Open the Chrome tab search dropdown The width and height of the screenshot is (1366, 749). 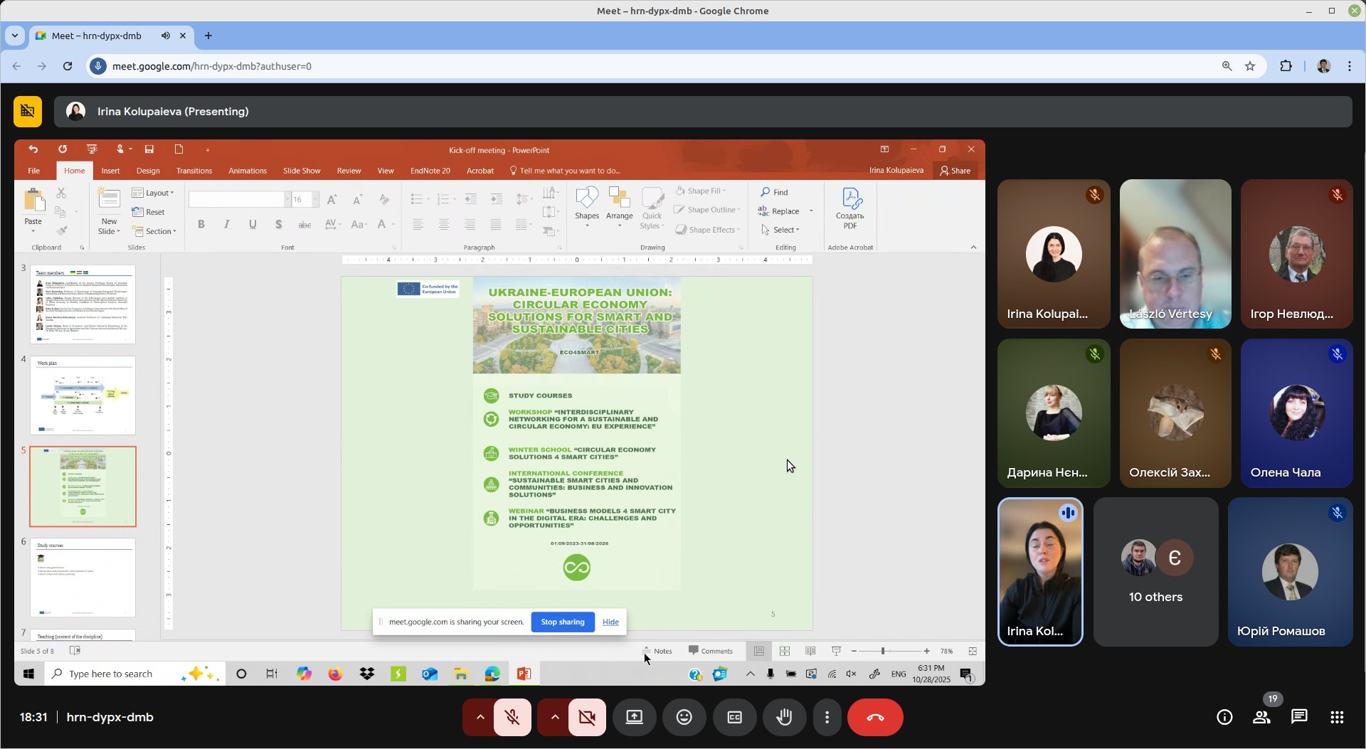click(15, 36)
